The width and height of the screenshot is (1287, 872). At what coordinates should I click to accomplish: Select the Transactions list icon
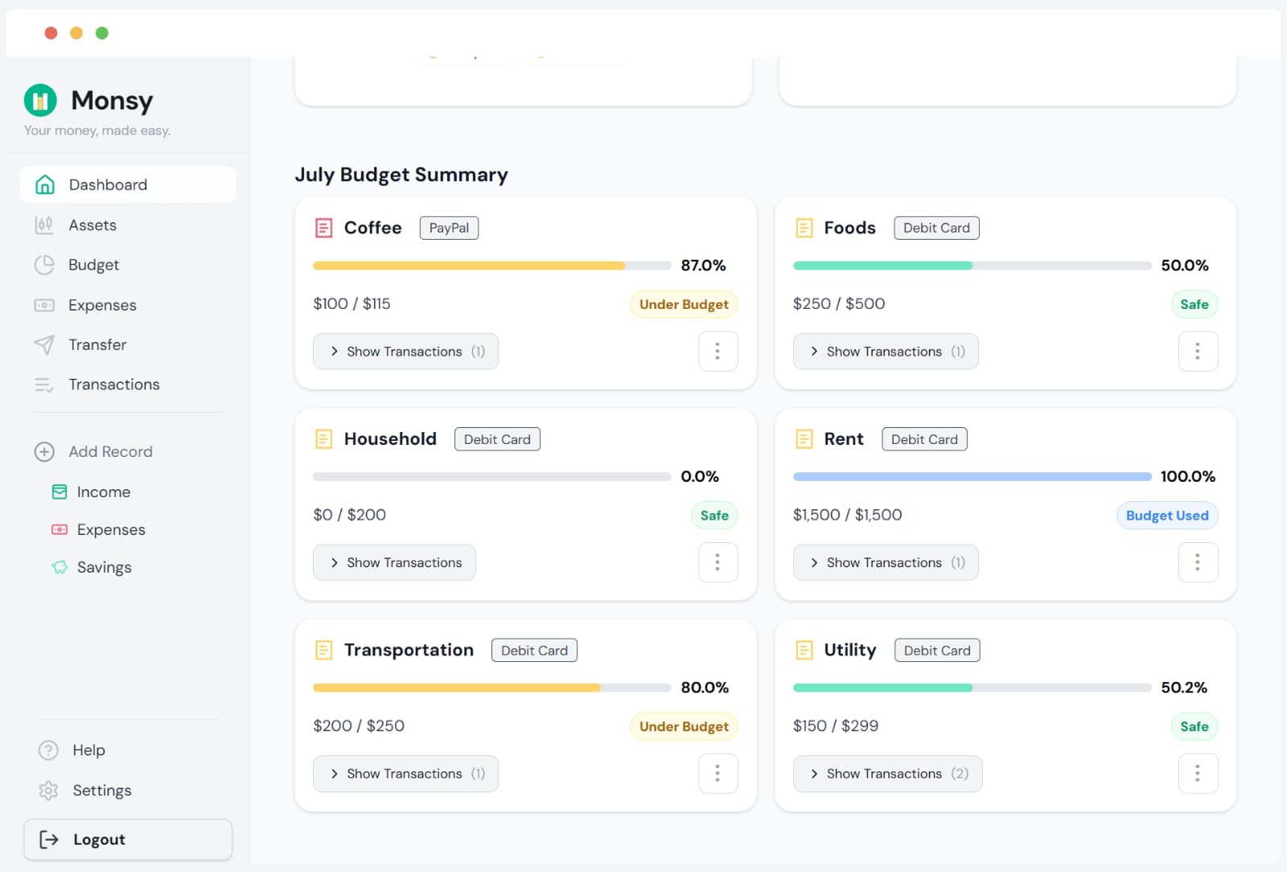44,385
